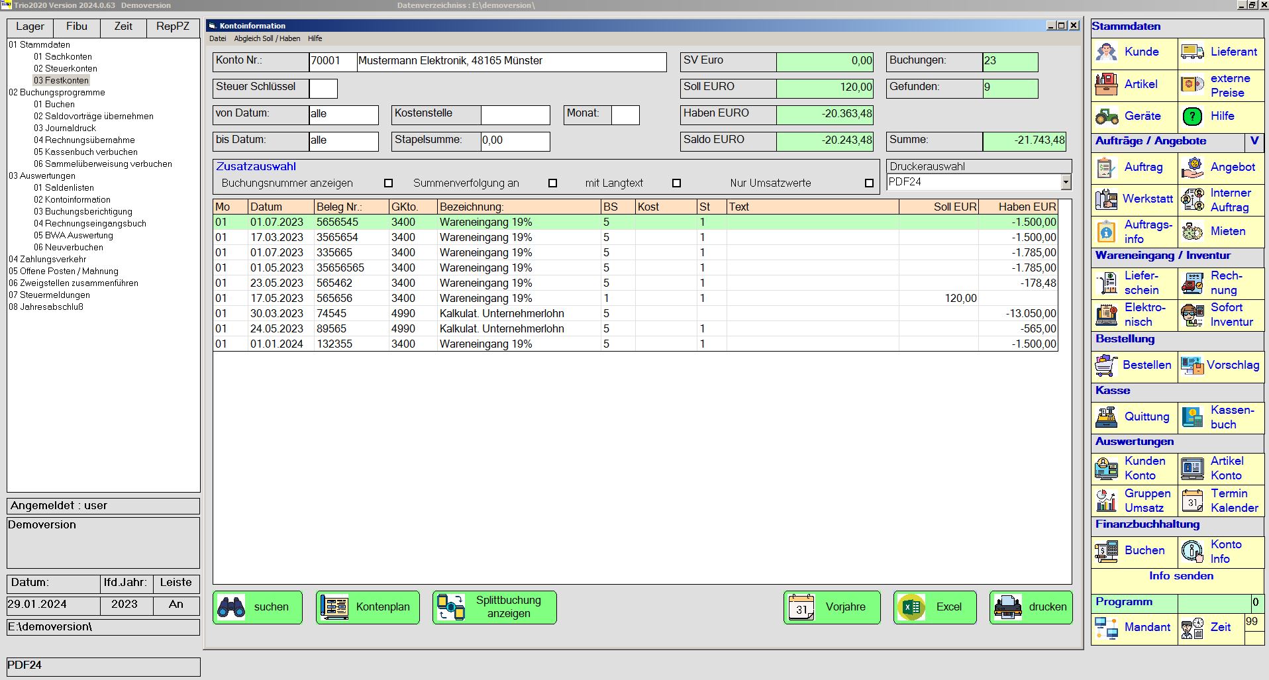Click the Vorjahre button
Screen dimensions: 1269x680
(832, 607)
